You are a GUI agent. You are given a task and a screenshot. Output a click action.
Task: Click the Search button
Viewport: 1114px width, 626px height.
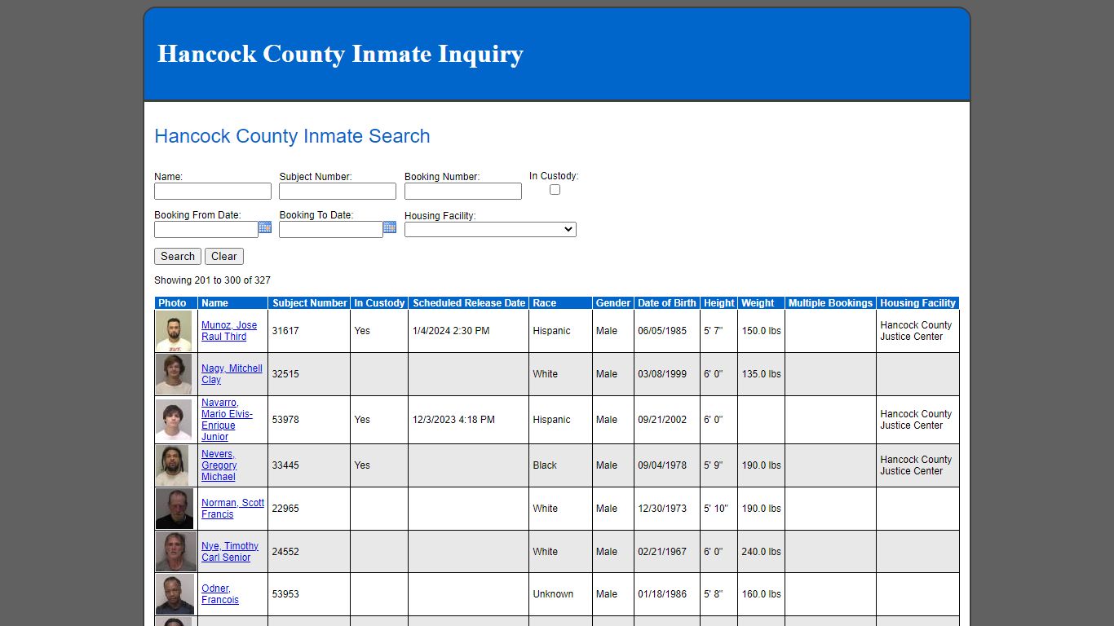(178, 256)
